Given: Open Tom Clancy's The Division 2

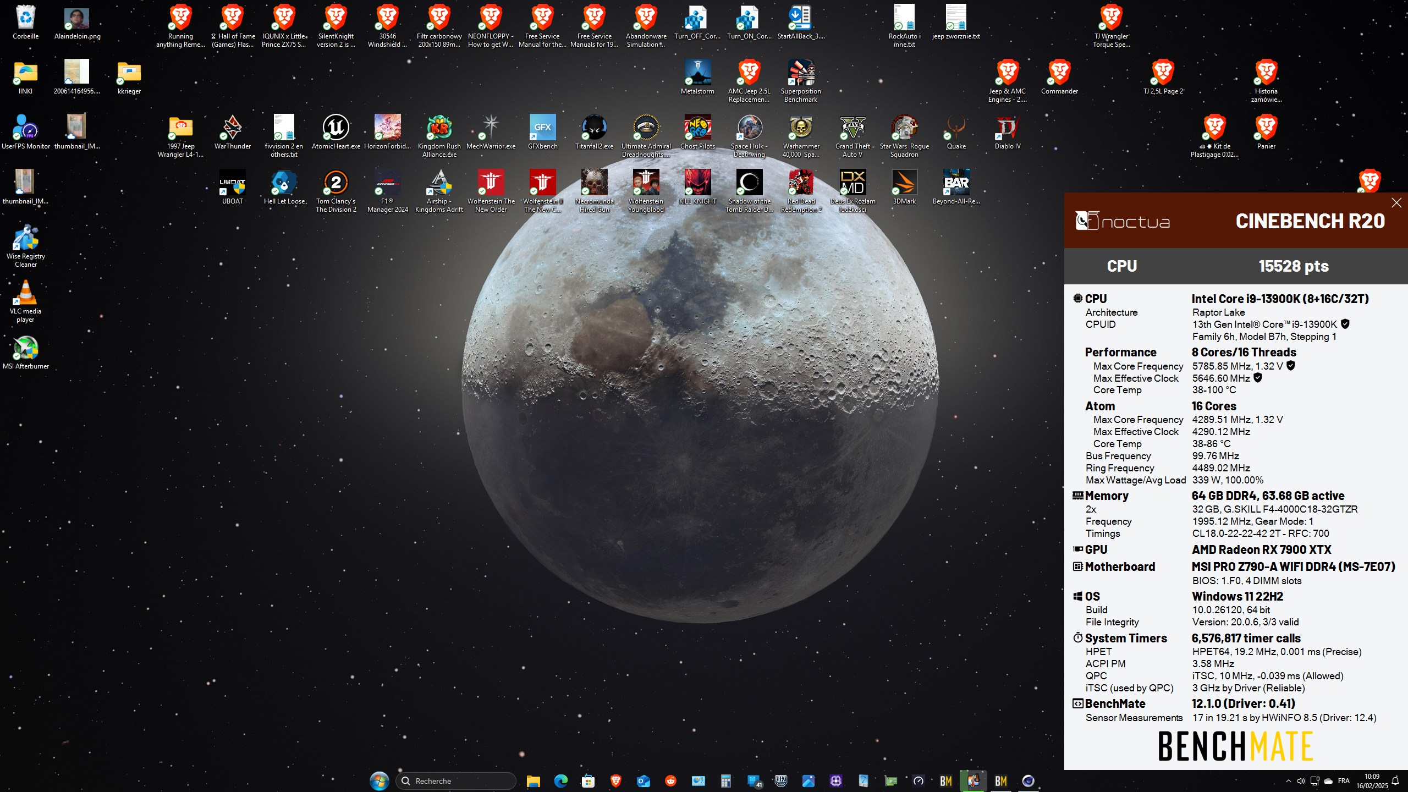Looking at the screenshot, I should click(336, 191).
